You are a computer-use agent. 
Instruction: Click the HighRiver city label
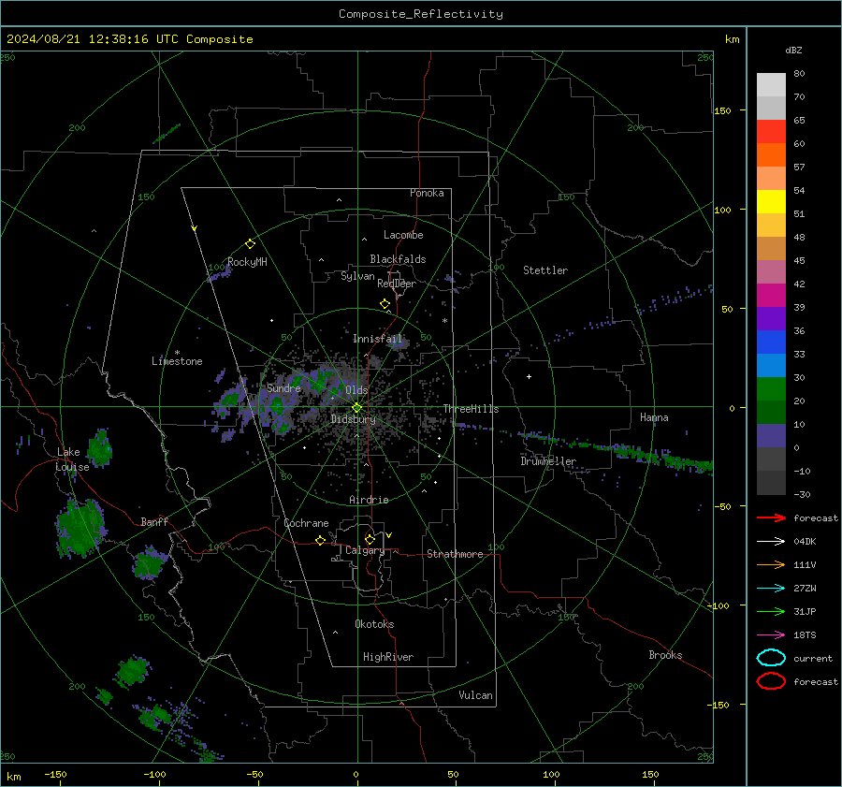388,657
